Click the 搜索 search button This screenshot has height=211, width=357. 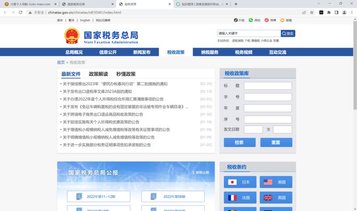(x=288, y=33)
